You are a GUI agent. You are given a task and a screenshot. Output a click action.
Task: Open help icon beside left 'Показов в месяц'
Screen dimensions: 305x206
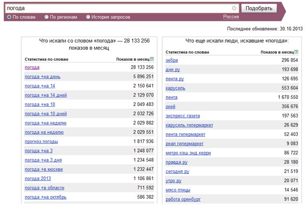[x=152, y=59]
